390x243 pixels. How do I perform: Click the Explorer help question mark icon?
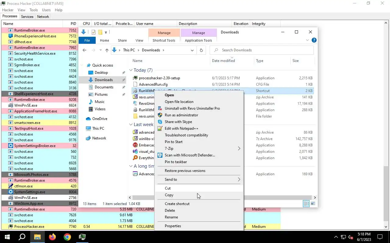[x=314, y=40]
